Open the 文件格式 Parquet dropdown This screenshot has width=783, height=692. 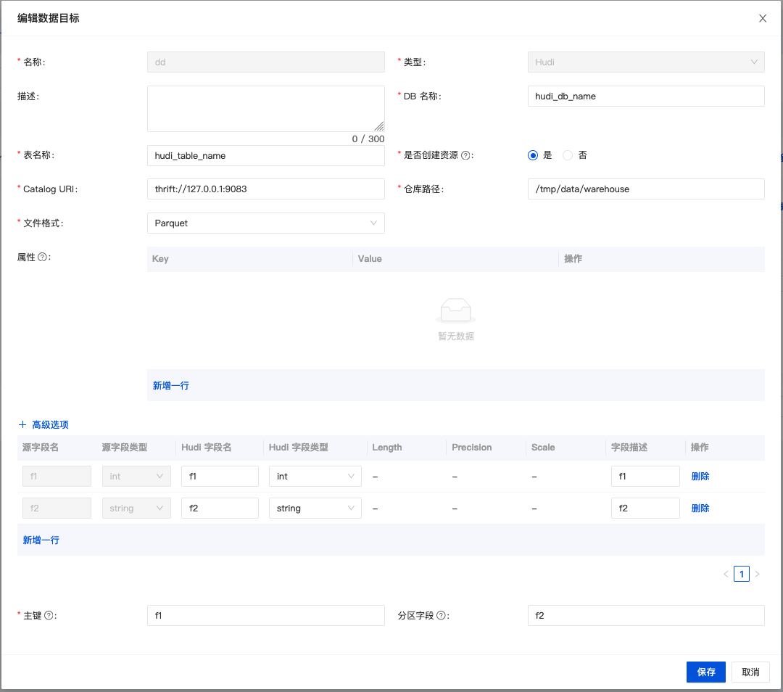(265, 223)
